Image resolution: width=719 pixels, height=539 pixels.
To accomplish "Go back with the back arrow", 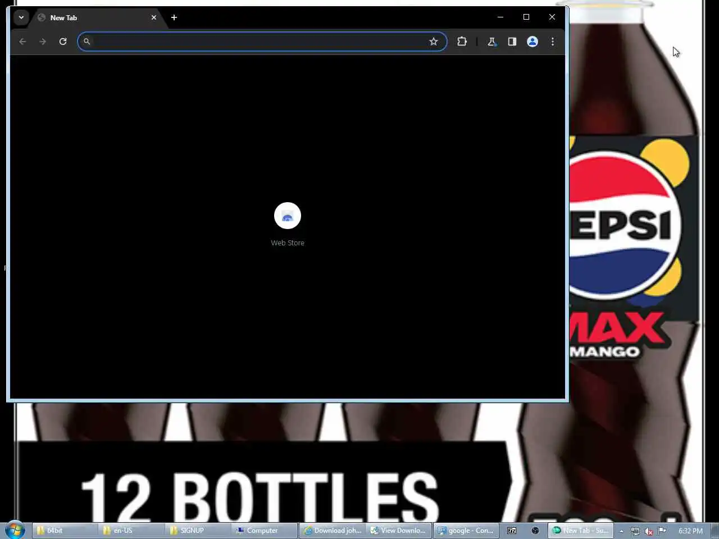I will [22, 42].
